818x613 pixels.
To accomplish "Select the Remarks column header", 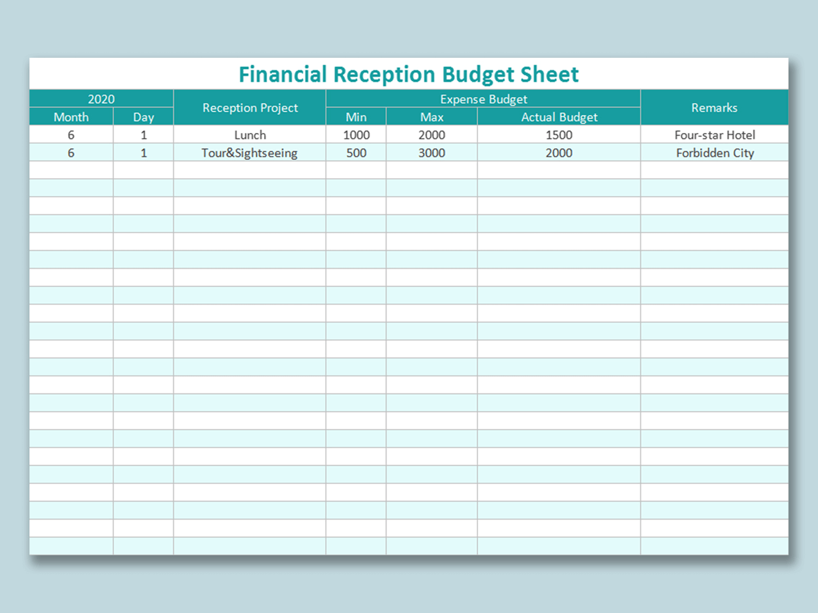I will 714,107.
